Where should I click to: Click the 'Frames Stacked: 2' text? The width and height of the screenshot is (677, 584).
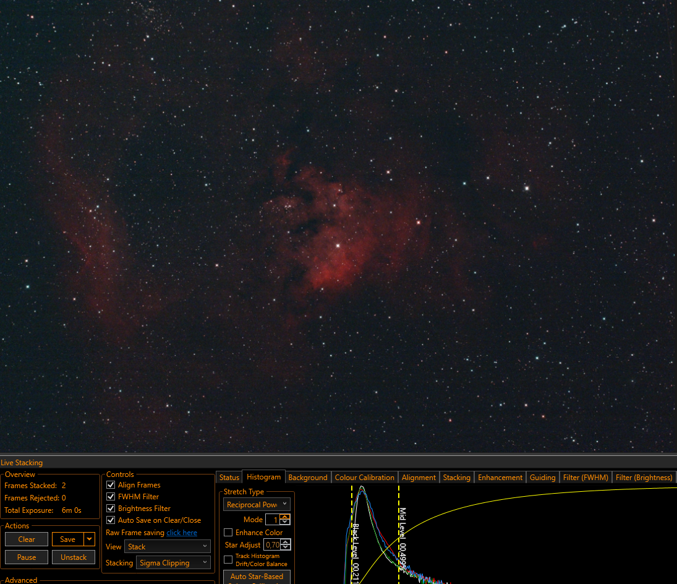pyautogui.click(x=35, y=486)
